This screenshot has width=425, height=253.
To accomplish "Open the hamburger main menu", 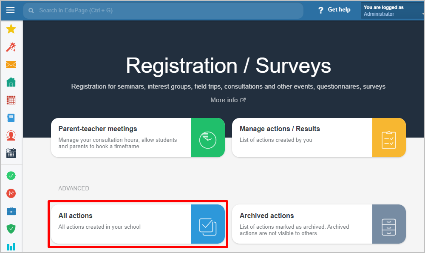I will click(x=11, y=10).
